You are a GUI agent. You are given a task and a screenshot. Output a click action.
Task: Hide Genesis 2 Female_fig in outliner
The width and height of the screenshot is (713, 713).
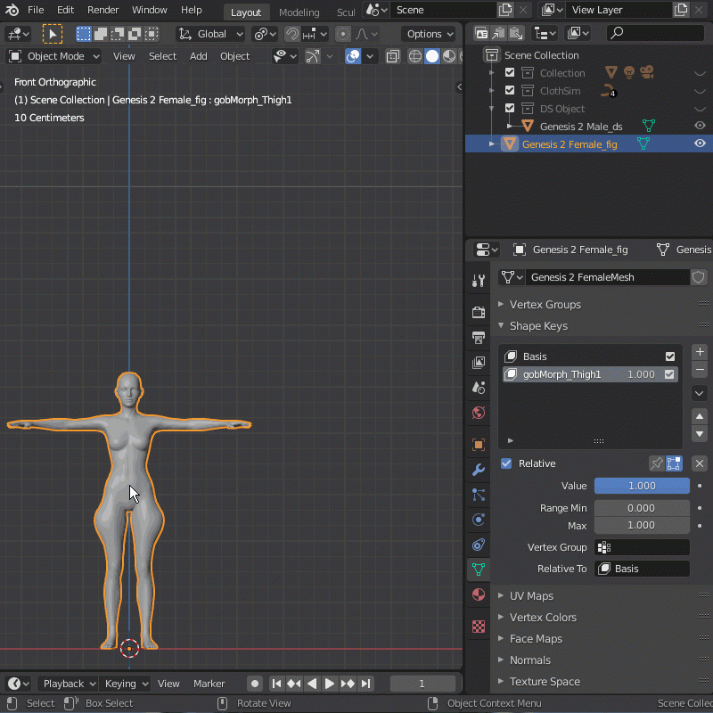[700, 143]
